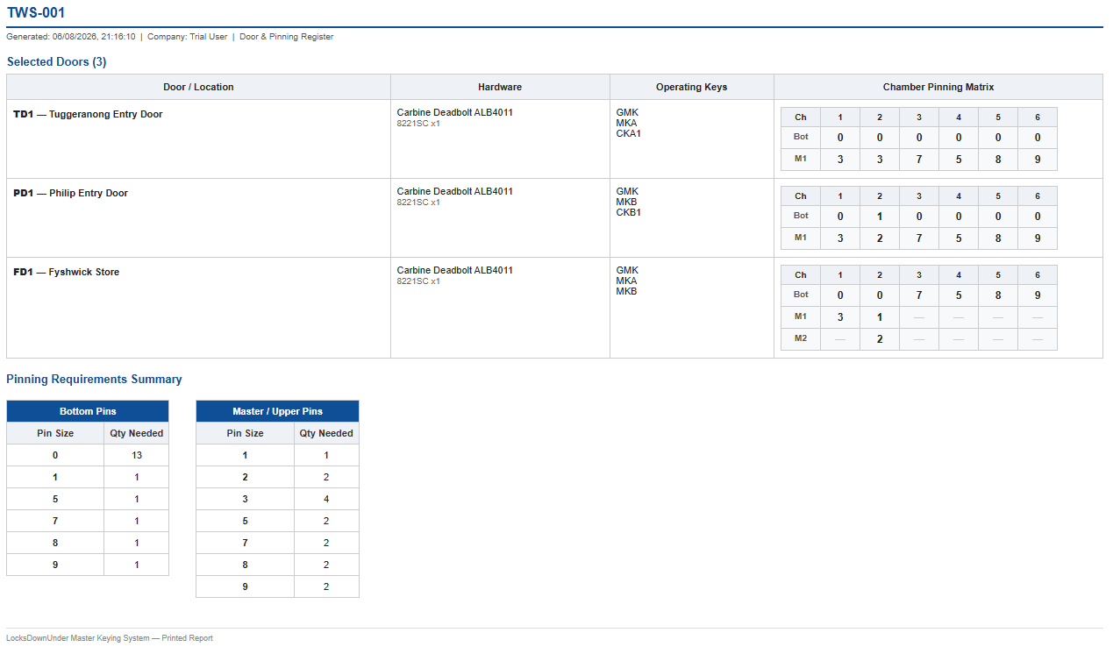Click MKB in the PD1 row
1113x654 pixels.
click(x=626, y=202)
